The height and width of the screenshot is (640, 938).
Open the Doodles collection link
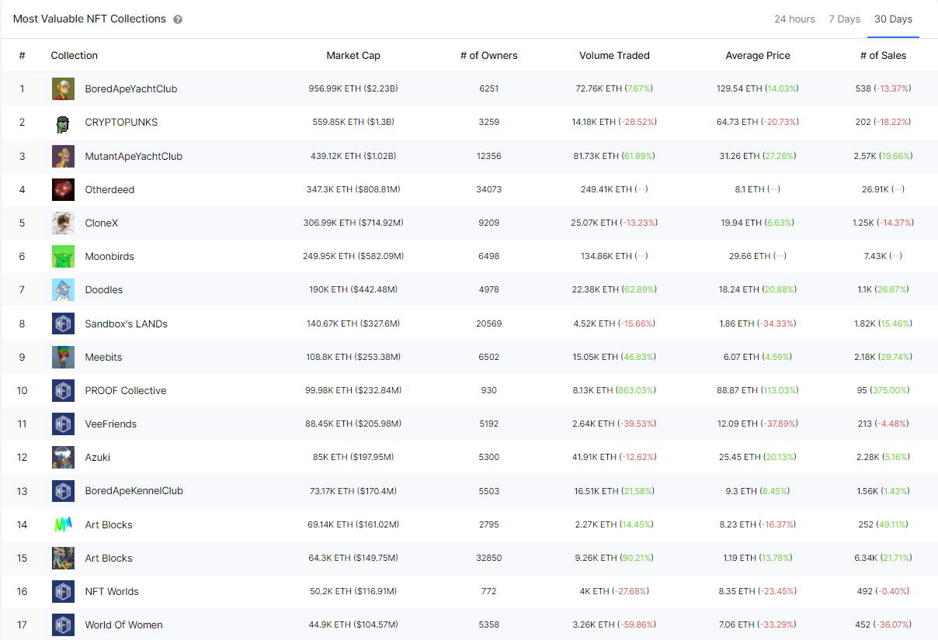coord(104,289)
